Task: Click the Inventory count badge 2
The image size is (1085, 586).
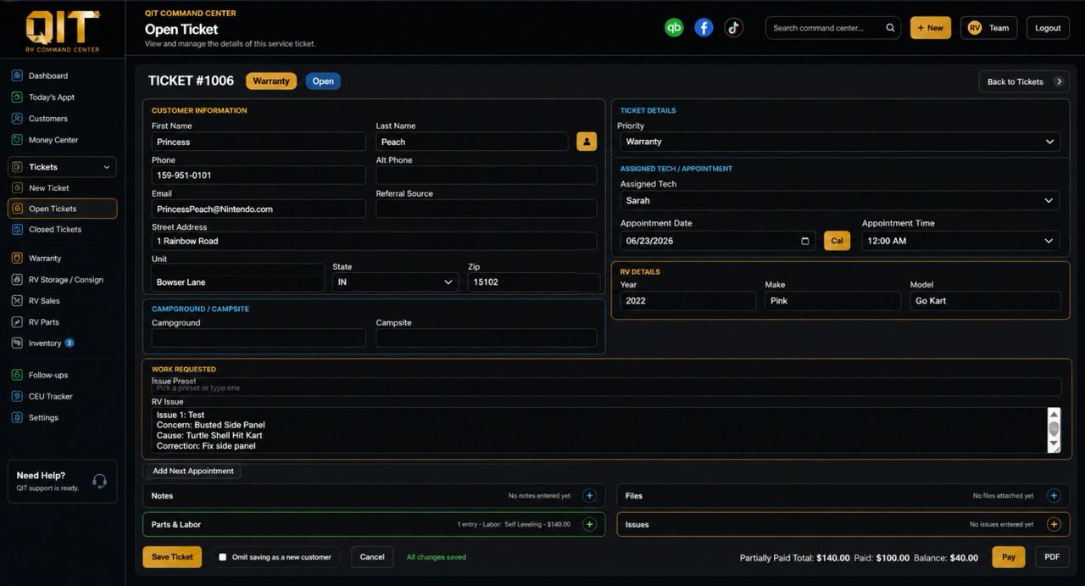Action: [70, 343]
